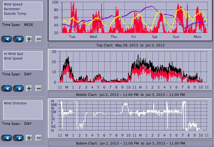This screenshot has width=214, height=147.
Task: Select Wind Speed in top chart list
Action: [13, 4]
